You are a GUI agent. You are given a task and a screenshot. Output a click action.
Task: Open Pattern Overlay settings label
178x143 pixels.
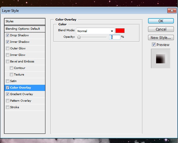tap(21, 101)
